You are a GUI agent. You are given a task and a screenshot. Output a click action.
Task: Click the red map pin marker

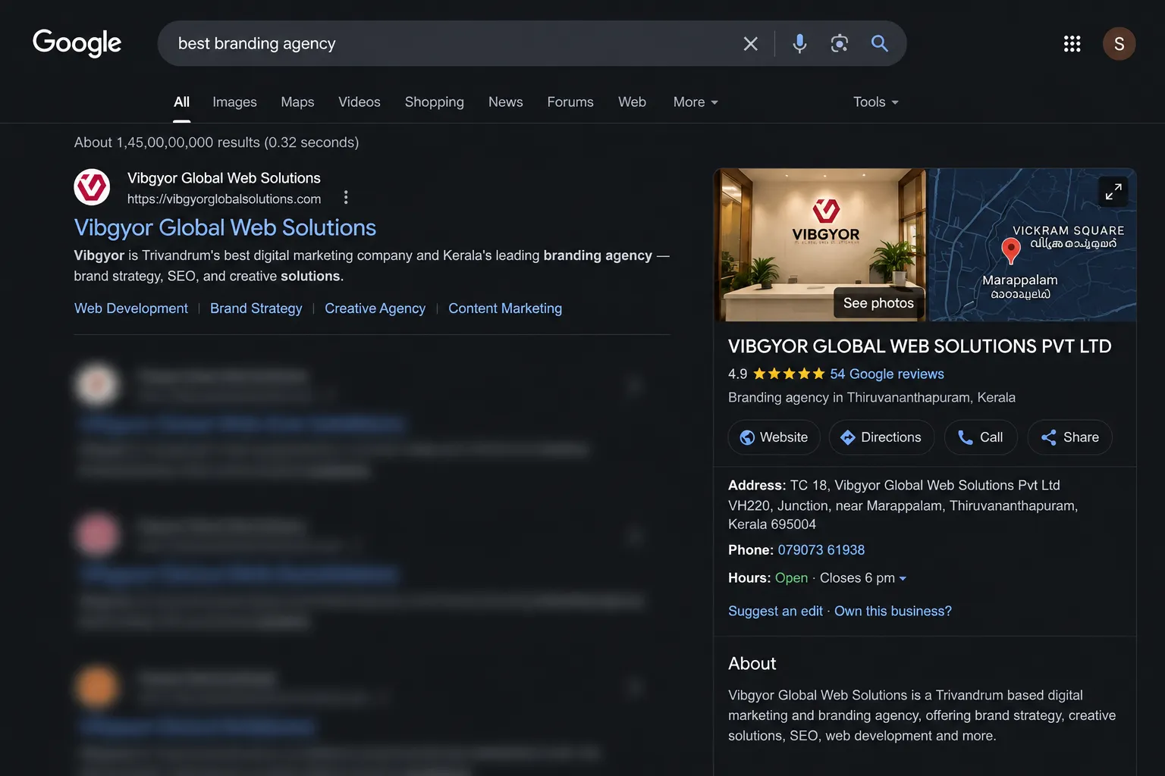click(x=1010, y=250)
